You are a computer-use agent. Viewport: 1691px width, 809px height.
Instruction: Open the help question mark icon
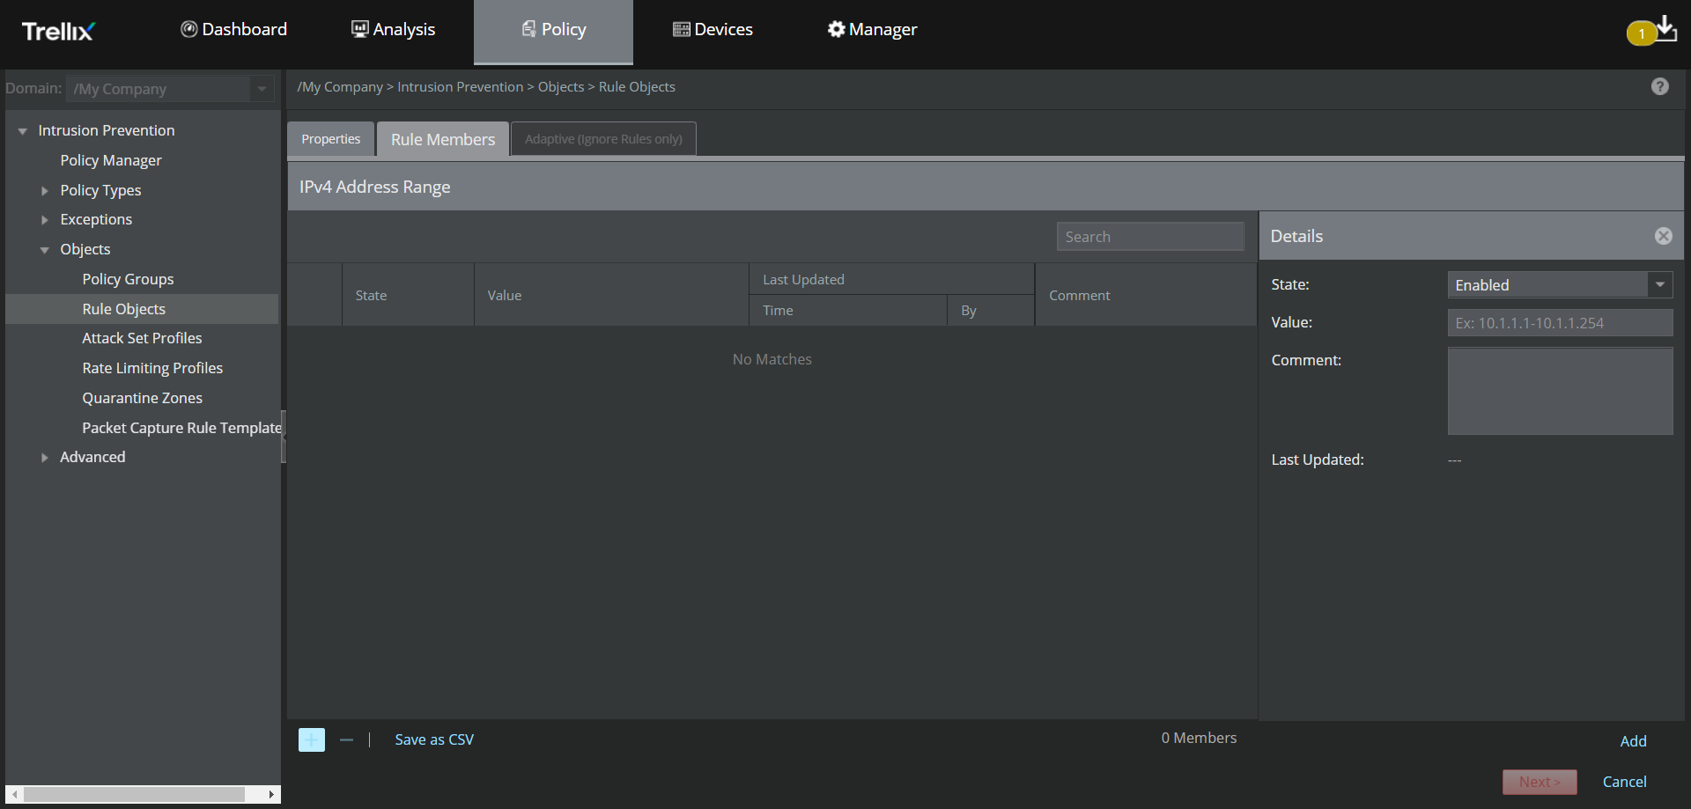pyautogui.click(x=1660, y=86)
